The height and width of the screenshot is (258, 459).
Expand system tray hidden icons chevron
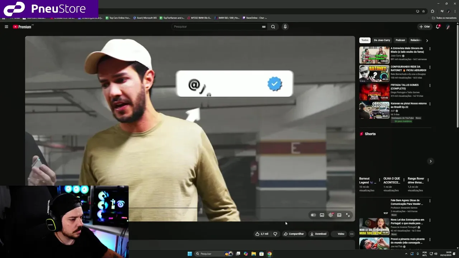click(x=406, y=254)
